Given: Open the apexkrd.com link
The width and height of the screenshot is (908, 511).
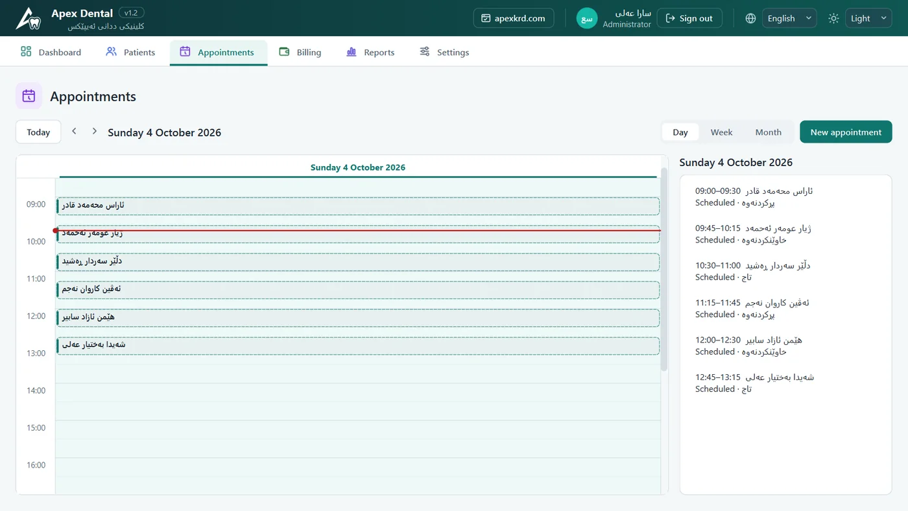Looking at the screenshot, I should pos(514,18).
